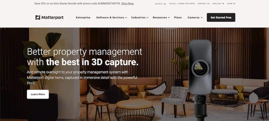
Task: Click the promo banner text about Axis Starter Bundle
Action: (x=77, y=4)
